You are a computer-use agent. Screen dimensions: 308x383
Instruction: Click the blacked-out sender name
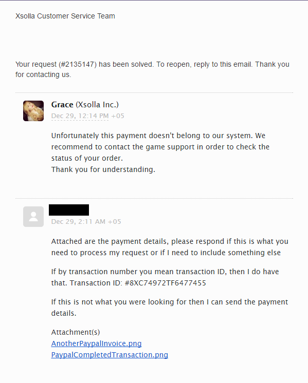69,210
